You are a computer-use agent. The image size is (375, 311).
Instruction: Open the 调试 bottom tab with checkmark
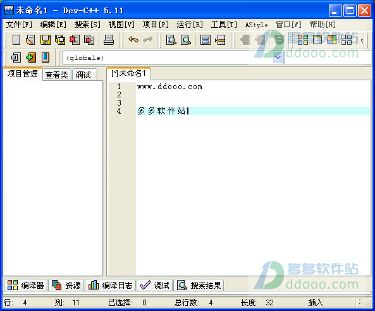coord(155,285)
